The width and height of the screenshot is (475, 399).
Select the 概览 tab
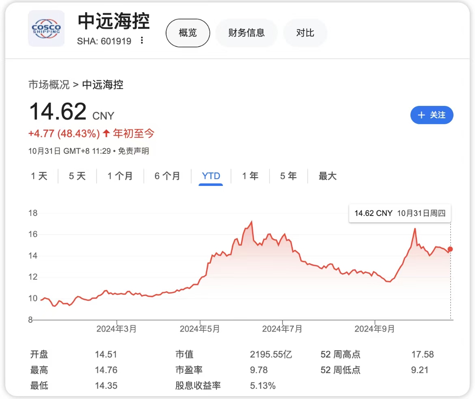[188, 33]
